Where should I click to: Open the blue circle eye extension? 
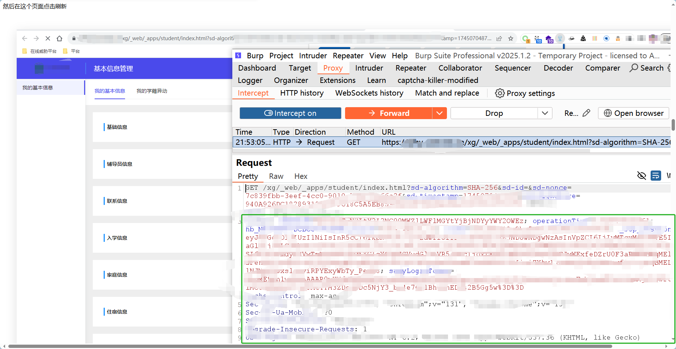point(606,38)
